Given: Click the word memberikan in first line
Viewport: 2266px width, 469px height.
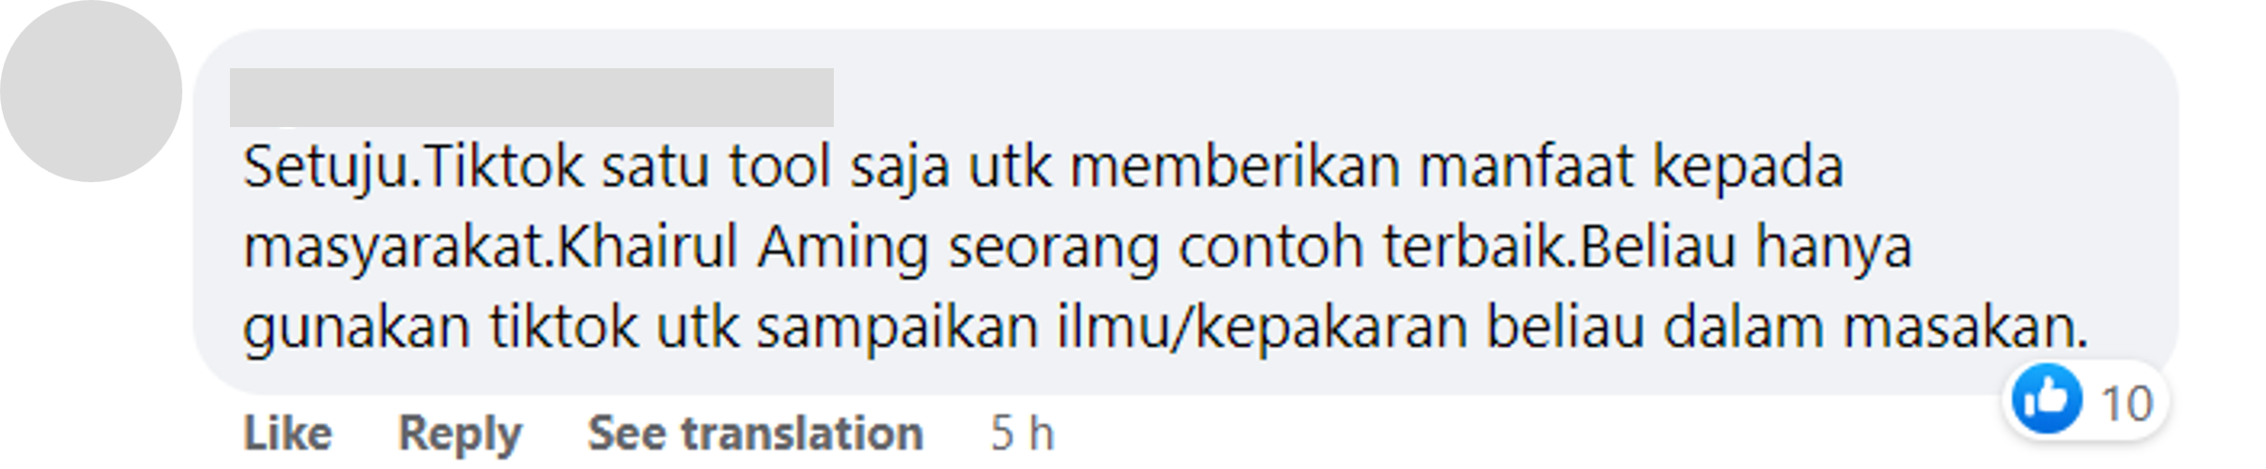Looking at the screenshot, I should [1235, 167].
